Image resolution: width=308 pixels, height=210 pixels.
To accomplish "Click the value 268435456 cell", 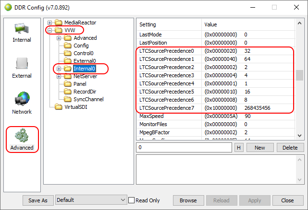I will (x=258, y=108).
